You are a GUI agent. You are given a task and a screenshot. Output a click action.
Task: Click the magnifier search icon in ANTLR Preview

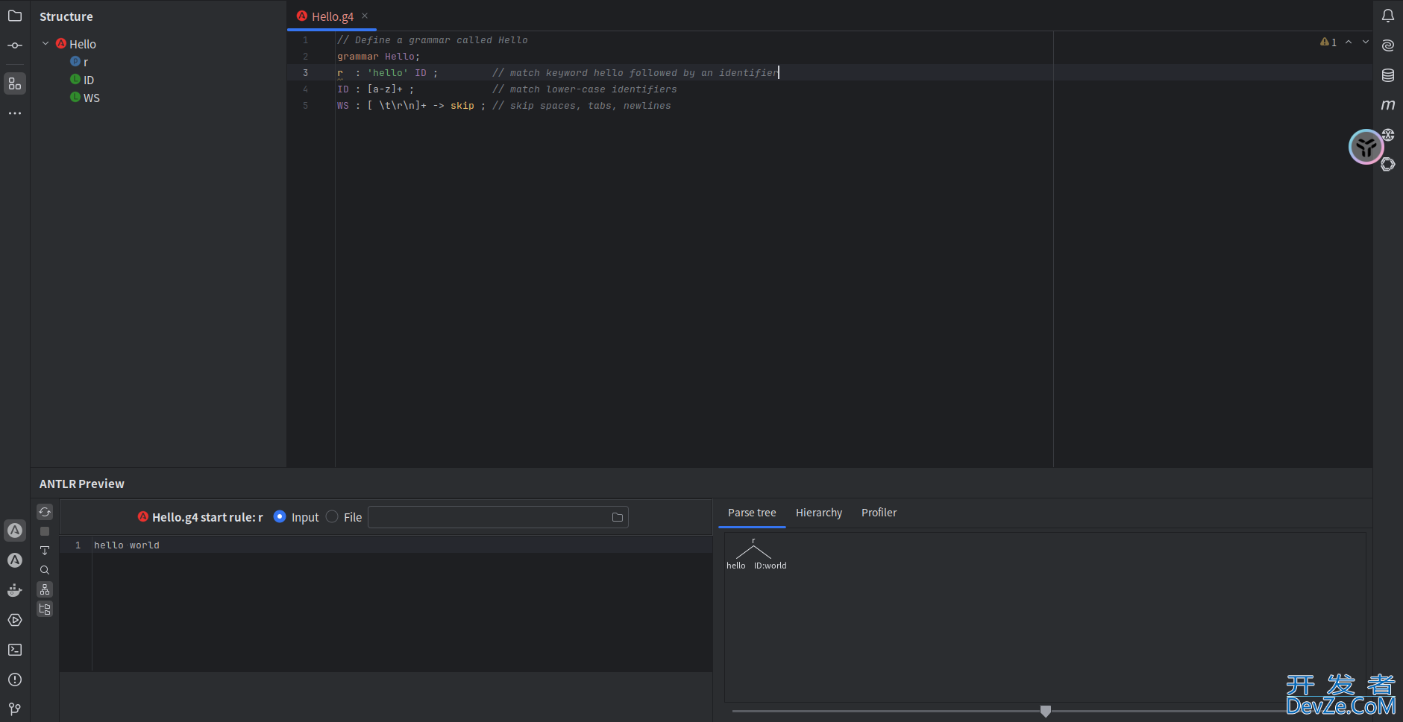45,570
